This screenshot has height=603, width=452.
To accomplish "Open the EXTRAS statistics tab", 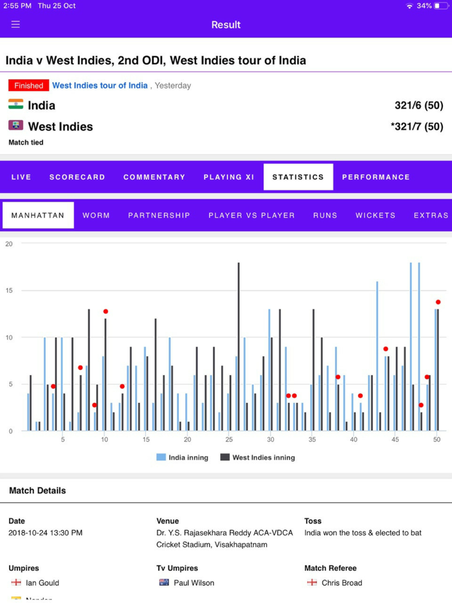I will [431, 216].
